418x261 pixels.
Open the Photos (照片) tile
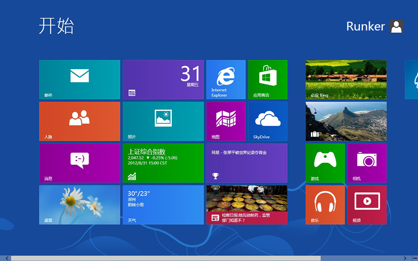coord(163,121)
